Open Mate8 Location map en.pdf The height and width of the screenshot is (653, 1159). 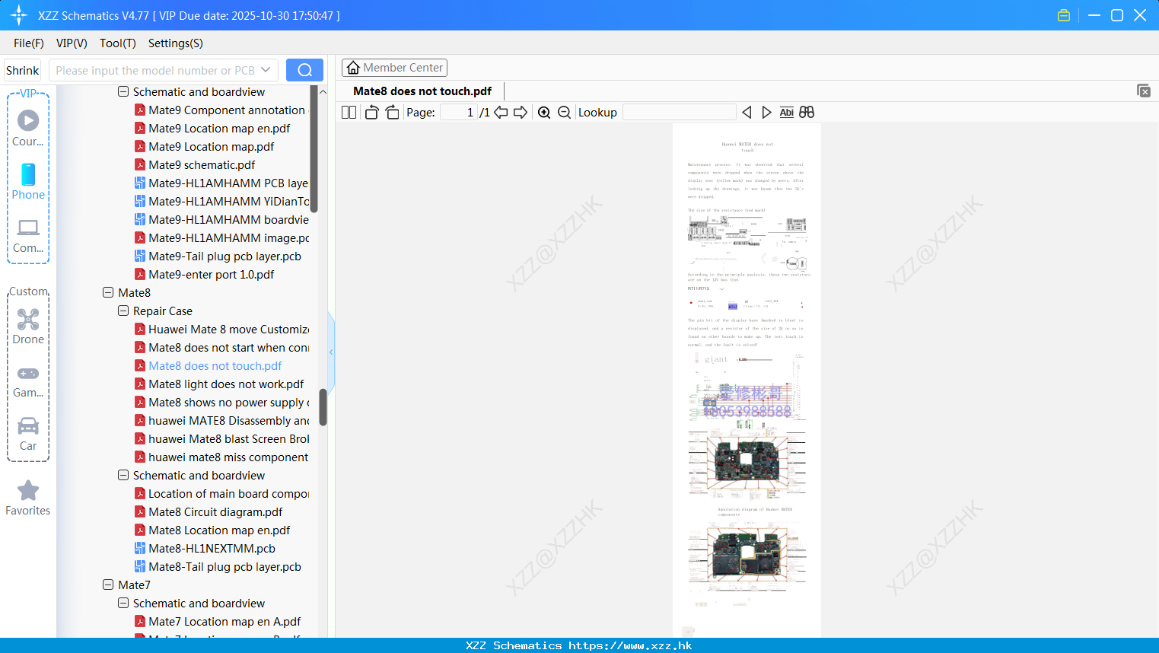point(219,530)
